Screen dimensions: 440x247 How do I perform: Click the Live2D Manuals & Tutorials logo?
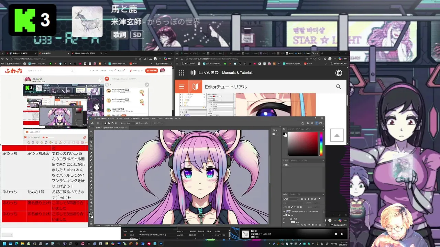click(x=222, y=73)
